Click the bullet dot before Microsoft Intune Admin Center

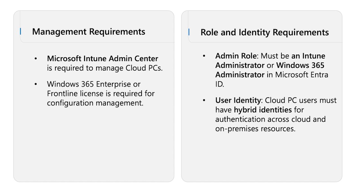pos(36,59)
